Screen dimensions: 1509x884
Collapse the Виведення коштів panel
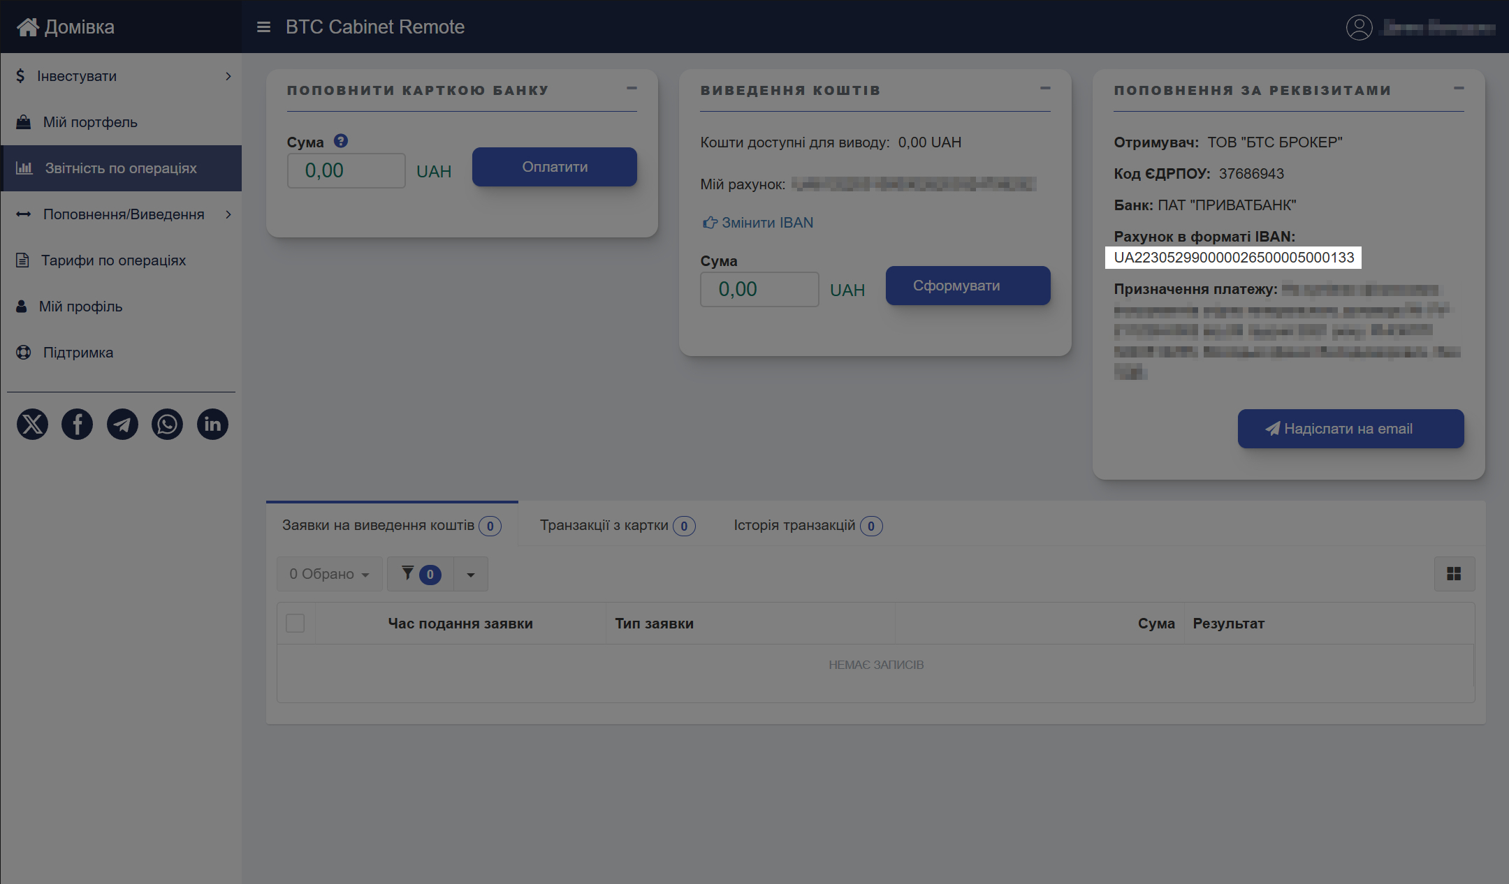pyautogui.click(x=1045, y=89)
